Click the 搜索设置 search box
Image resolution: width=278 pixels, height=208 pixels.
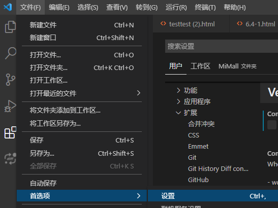[222, 46]
